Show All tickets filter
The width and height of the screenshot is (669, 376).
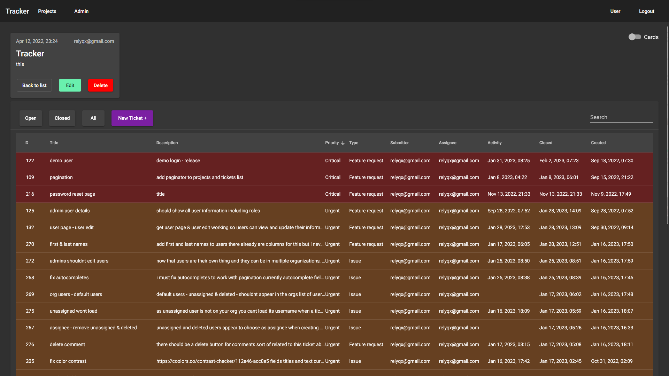click(93, 118)
